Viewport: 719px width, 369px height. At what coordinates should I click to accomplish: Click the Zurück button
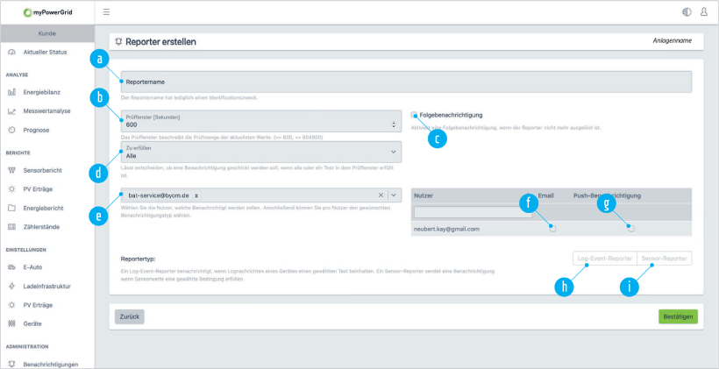130,316
